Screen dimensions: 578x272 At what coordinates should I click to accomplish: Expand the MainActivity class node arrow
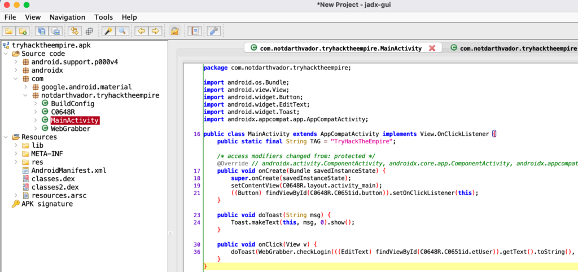point(36,121)
